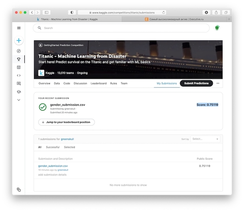Click the privacy shield icon in toolbar

[x=72, y=13]
